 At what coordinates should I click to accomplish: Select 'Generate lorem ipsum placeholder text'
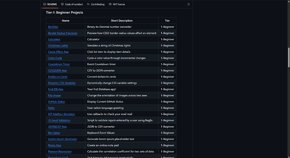click(111, 139)
